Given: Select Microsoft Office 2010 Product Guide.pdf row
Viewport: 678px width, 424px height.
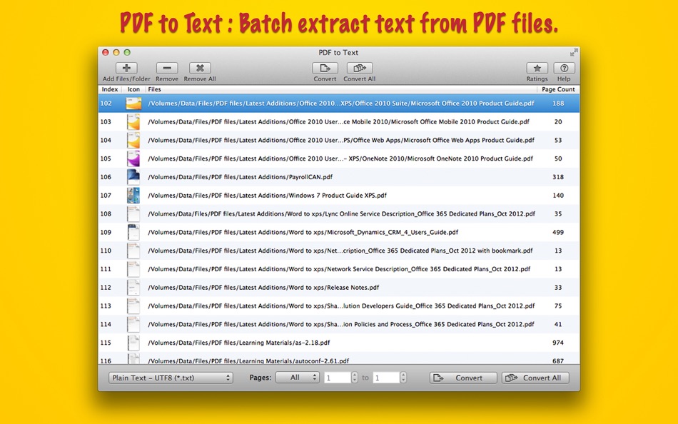Looking at the screenshot, I should [x=339, y=104].
